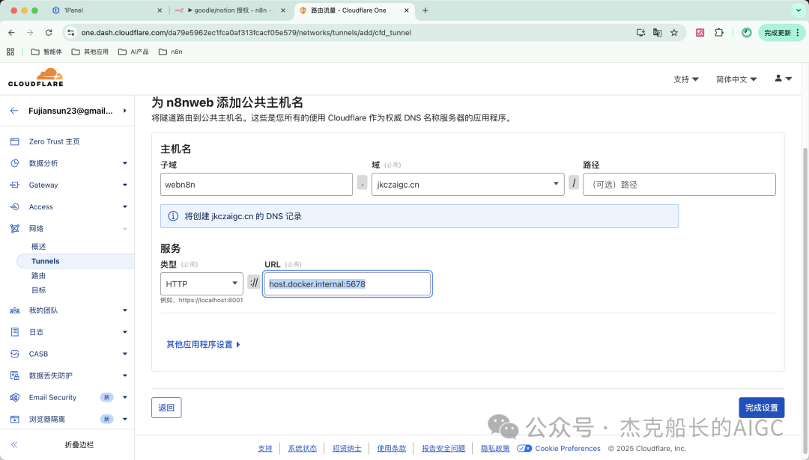Toggle the Cookie Preferences switch icon

(524, 448)
